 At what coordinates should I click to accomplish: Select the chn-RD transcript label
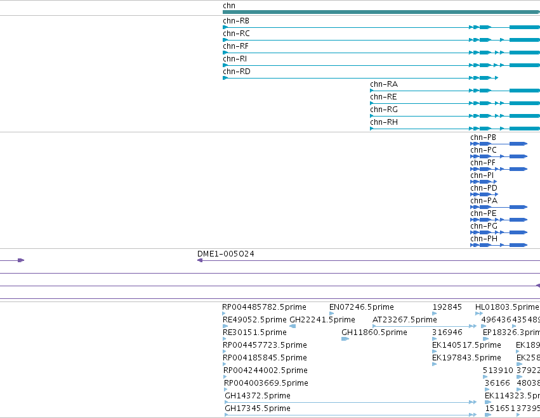point(237,72)
